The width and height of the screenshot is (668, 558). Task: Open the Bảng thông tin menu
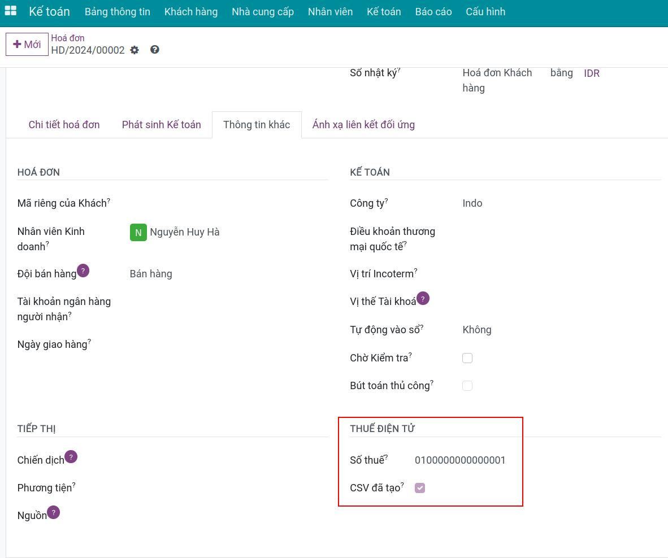pyautogui.click(x=118, y=11)
